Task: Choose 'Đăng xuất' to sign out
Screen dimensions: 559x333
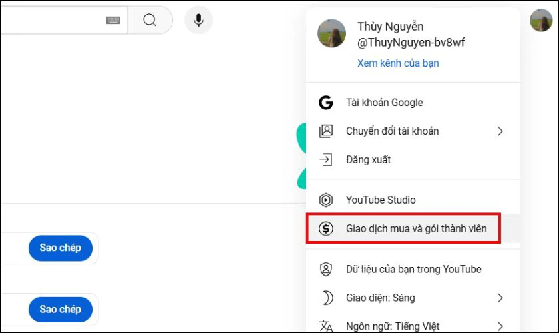Action: [x=413, y=160]
